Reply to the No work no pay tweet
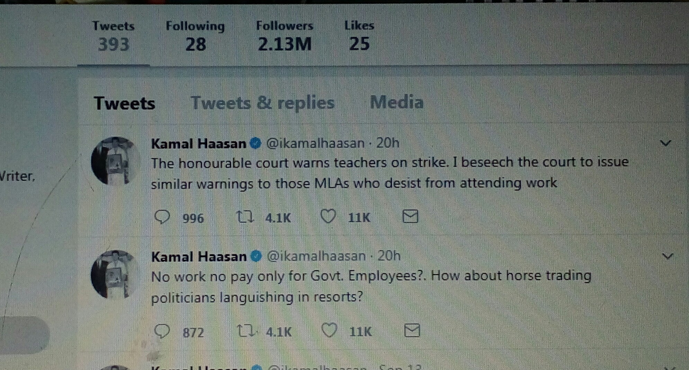 pos(162,331)
